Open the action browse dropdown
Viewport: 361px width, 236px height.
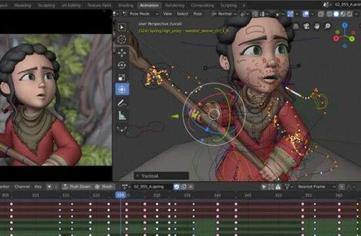click(x=126, y=187)
